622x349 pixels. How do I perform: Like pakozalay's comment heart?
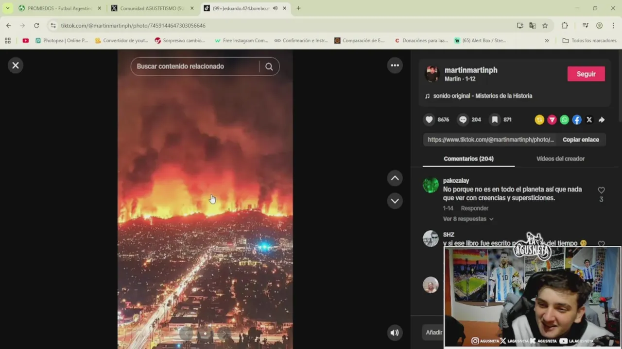[601, 190]
